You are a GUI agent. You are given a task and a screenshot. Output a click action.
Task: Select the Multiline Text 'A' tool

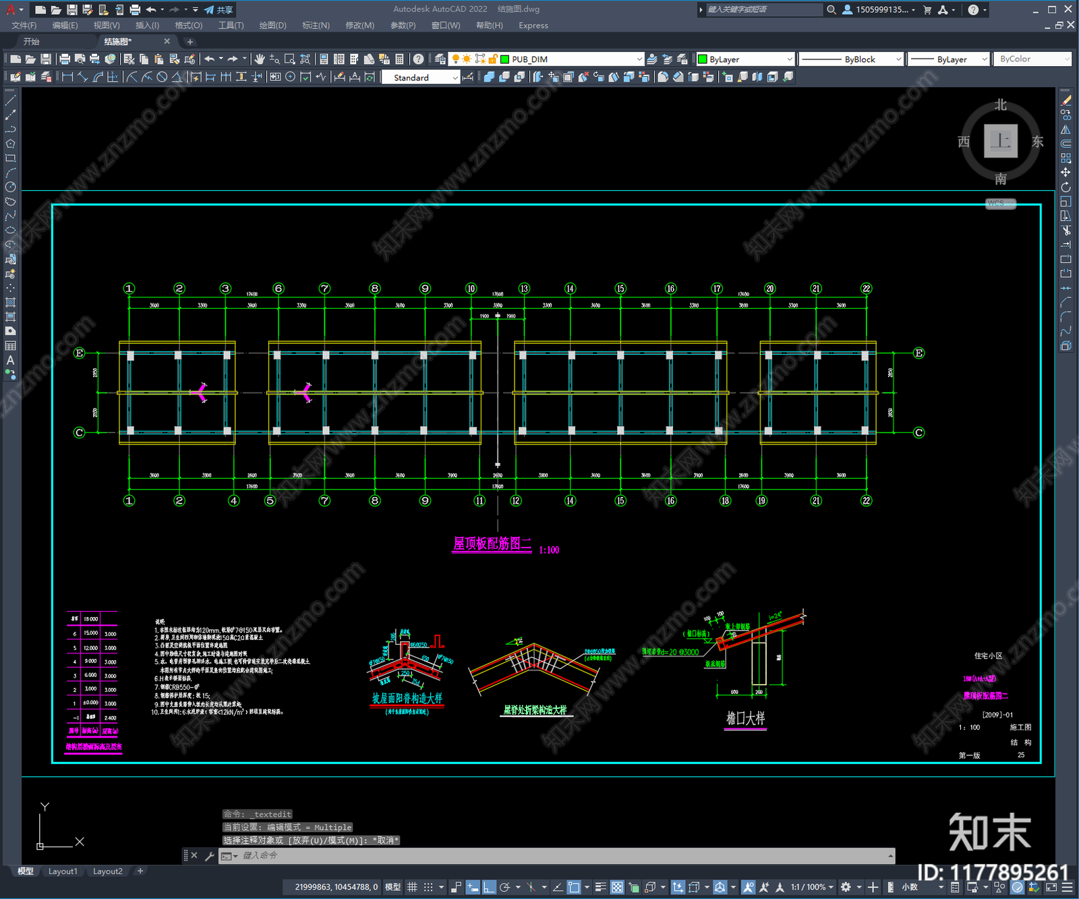(10, 360)
